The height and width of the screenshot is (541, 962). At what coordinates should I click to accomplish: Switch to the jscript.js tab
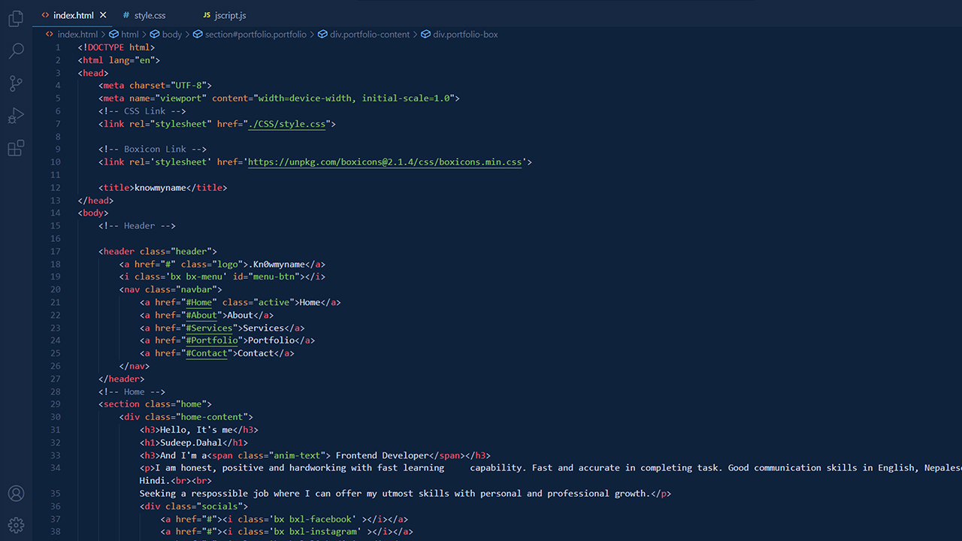[x=229, y=15]
